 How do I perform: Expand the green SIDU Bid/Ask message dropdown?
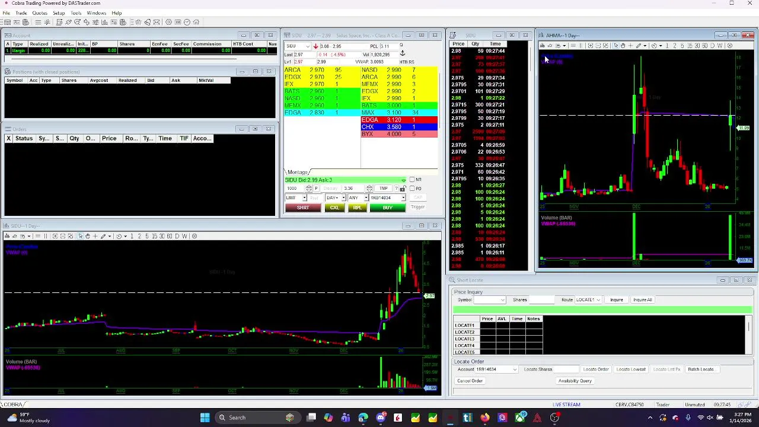click(404, 180)
